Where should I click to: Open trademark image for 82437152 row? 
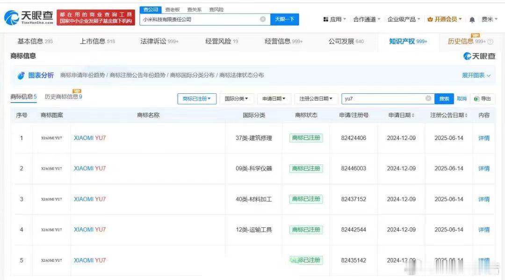point(51,199)
